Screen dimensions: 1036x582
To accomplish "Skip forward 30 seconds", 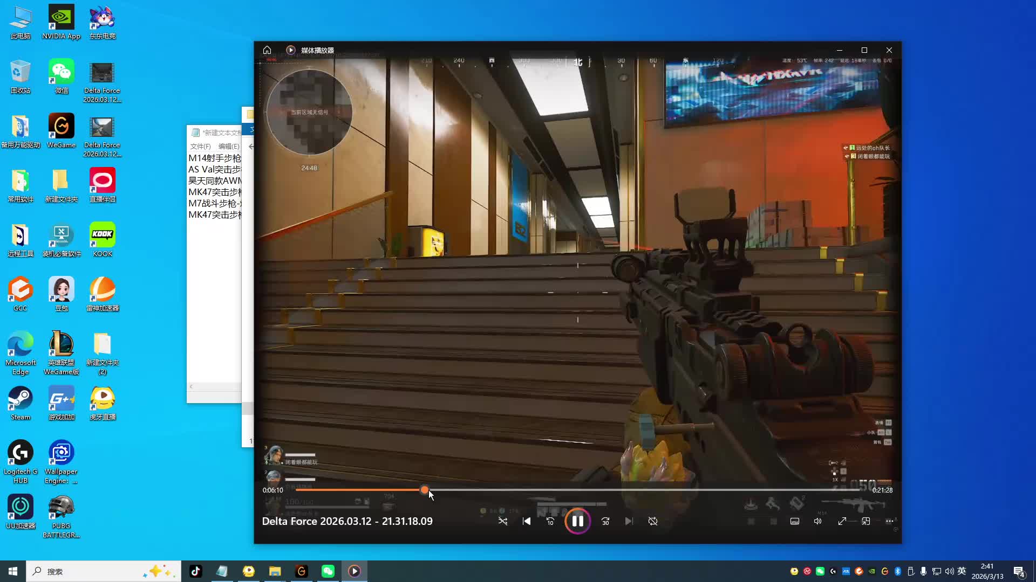I will pyautogui.click(x=605, y=521).
